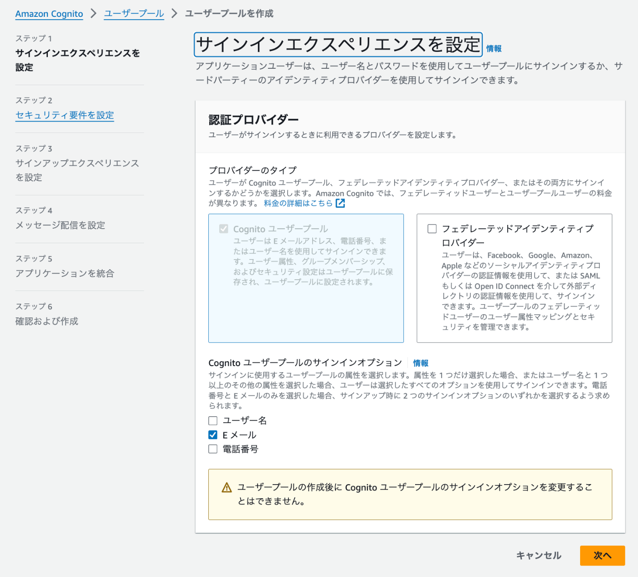Select step 5 アプリケーションを統合
The image size is (638, 577).
(x=65, y=273)
